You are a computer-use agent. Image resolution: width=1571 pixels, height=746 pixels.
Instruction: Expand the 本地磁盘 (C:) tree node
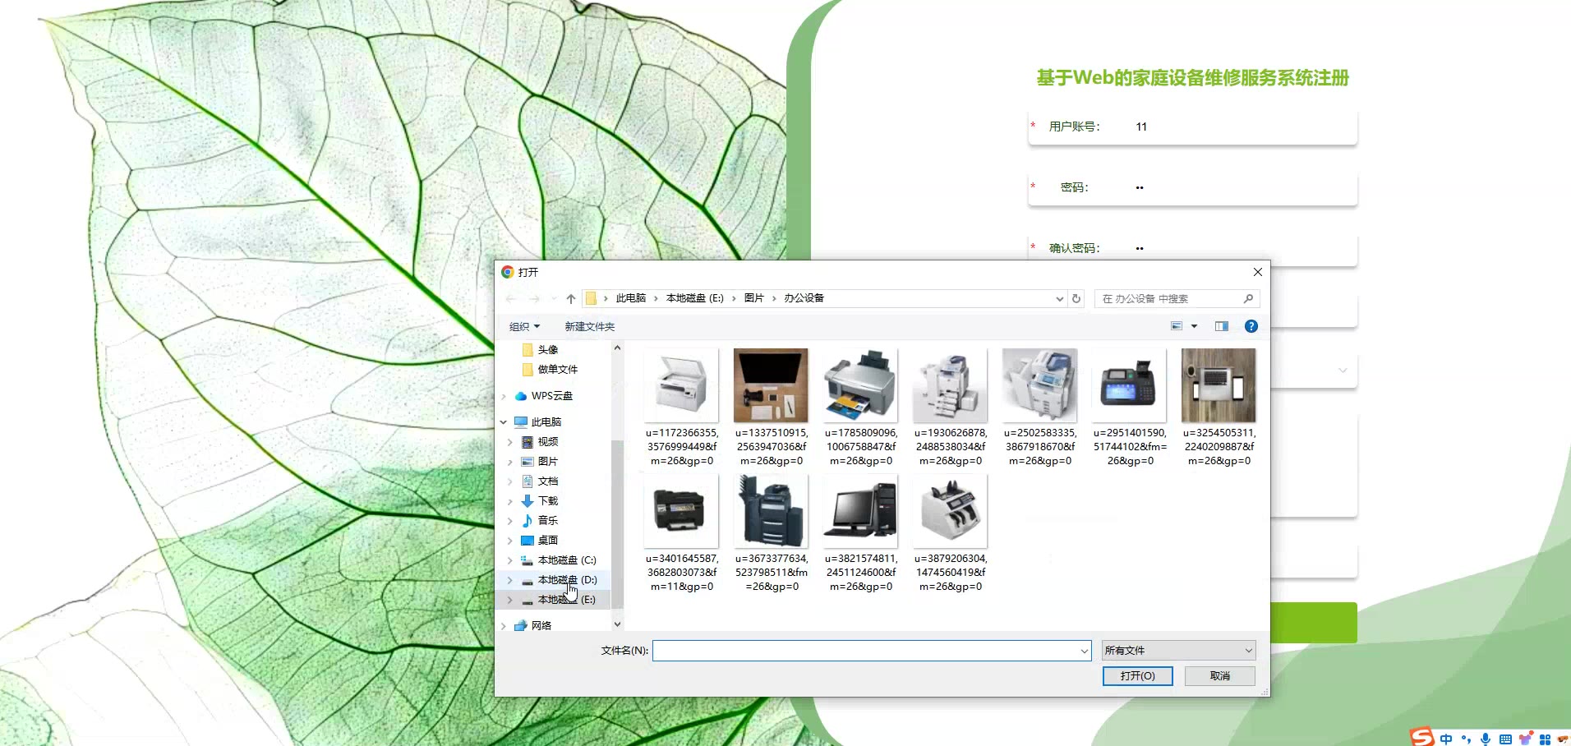click(509, 560)
